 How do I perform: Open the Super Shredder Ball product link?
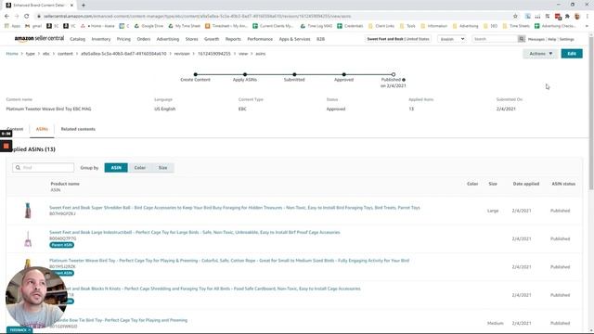(235, 208)
